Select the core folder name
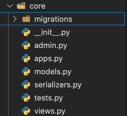 pyautogui.click(x=38, y=6)
